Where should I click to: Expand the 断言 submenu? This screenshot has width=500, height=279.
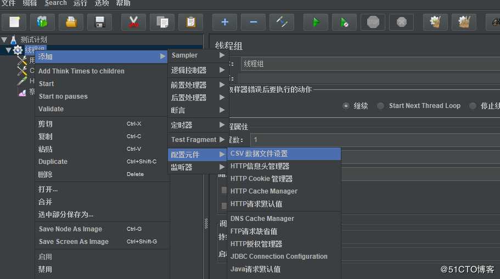click(198, 110)
